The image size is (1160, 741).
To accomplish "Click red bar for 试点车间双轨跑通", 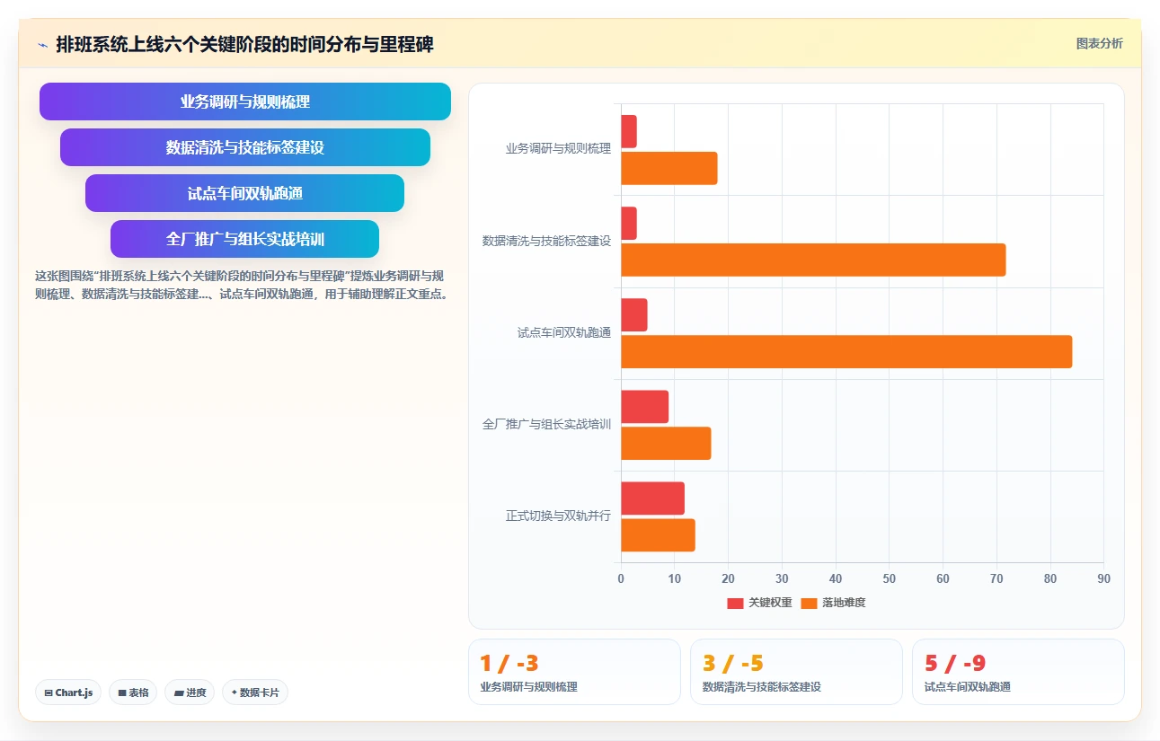I will pos(634,315).
